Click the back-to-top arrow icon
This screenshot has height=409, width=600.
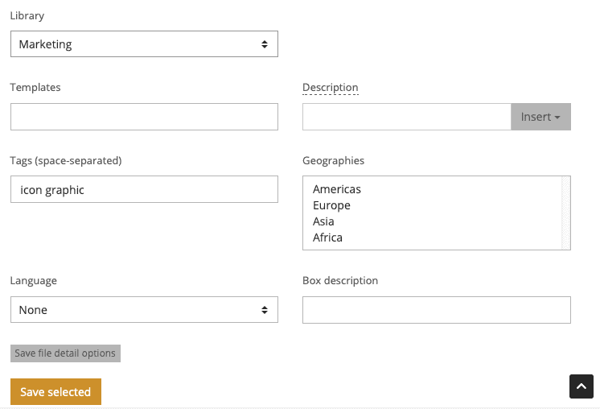[x=582, y=386]
